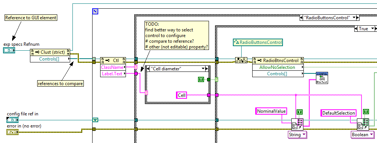
Task: Select the "references to compare" comment
Action: point(60,84)
